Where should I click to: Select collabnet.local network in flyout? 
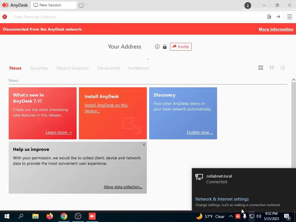tap(244, 179)
